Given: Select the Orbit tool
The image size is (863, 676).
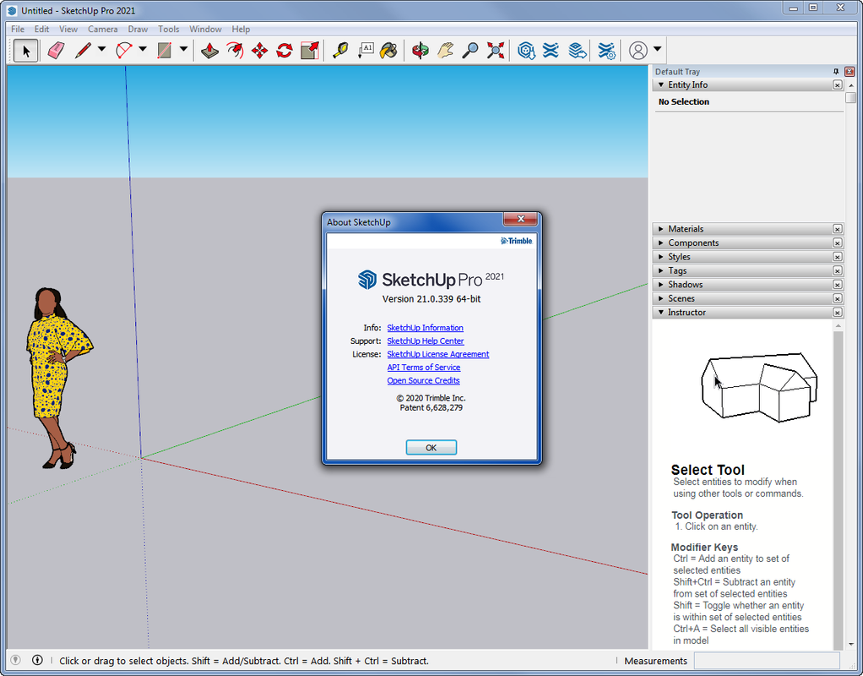Looking at the screenshot, I should tap(420, 51).
